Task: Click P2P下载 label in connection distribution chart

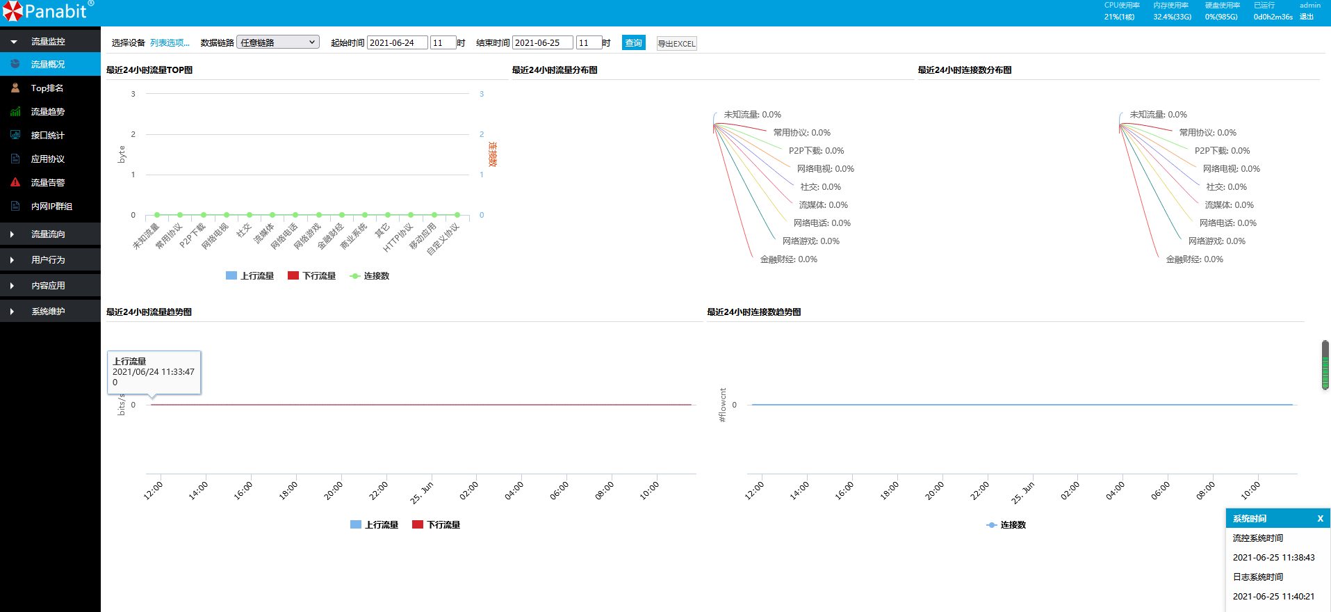Action: [x=1222, y=151]
